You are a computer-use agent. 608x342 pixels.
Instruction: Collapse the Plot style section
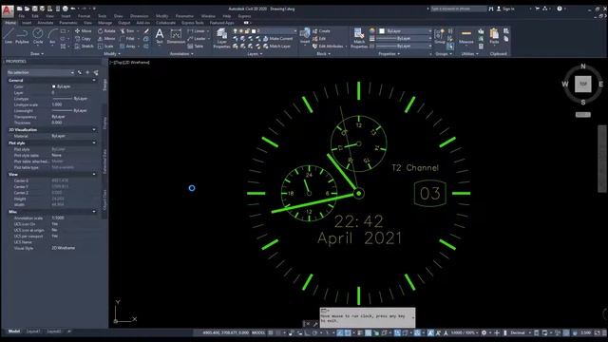tap(94, 143)
